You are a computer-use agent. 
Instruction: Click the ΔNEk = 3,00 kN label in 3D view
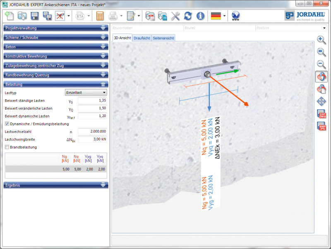point(217,138)
